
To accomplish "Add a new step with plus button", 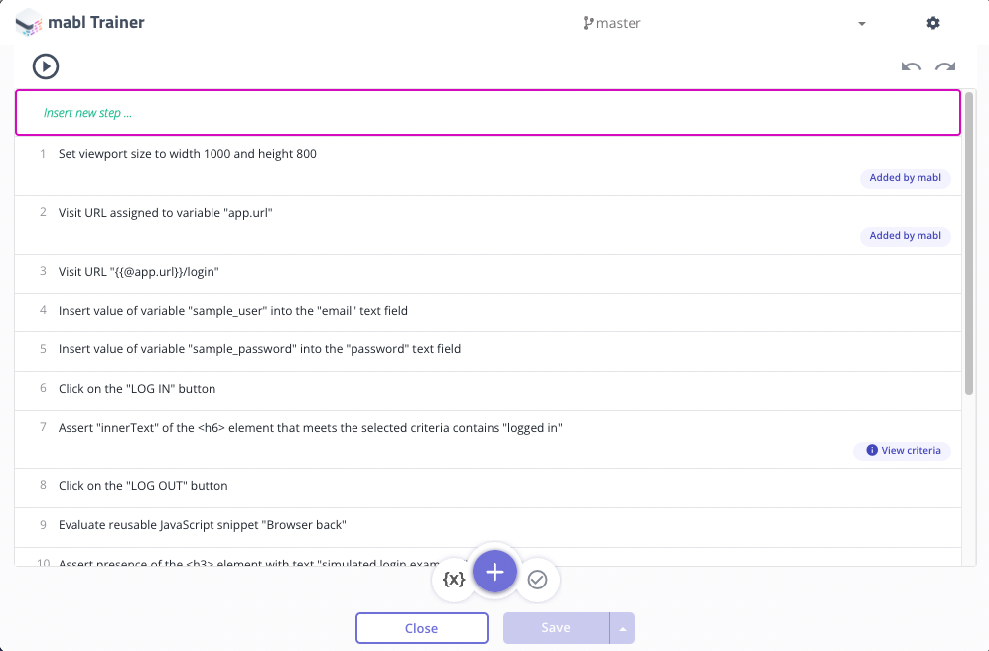I will click(495, 572).
